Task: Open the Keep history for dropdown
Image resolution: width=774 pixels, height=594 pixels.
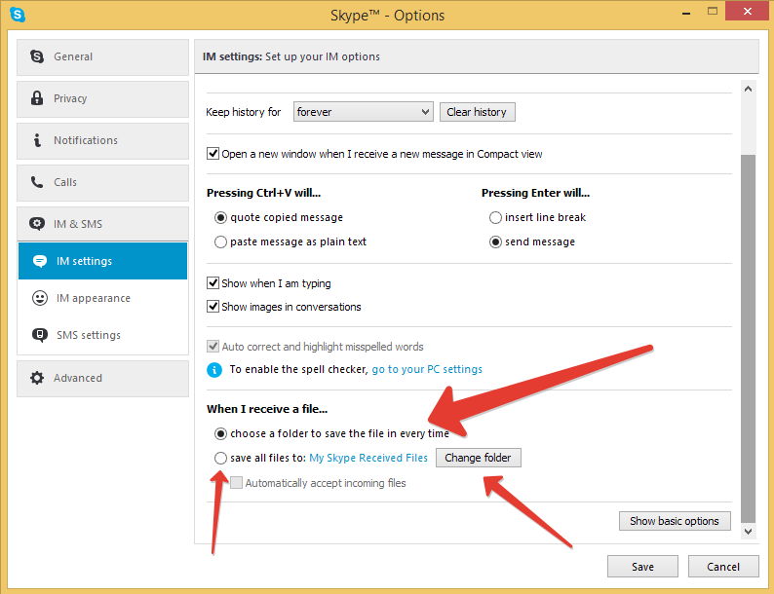Action: [364, 112]
